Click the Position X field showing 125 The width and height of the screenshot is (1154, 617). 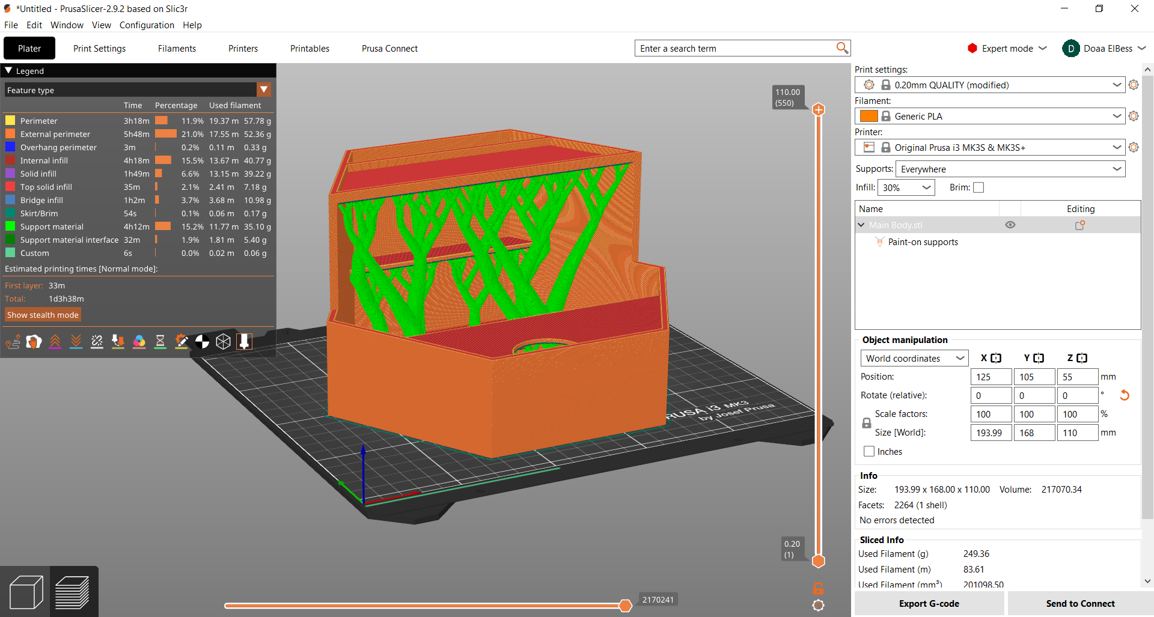[991, 377]
